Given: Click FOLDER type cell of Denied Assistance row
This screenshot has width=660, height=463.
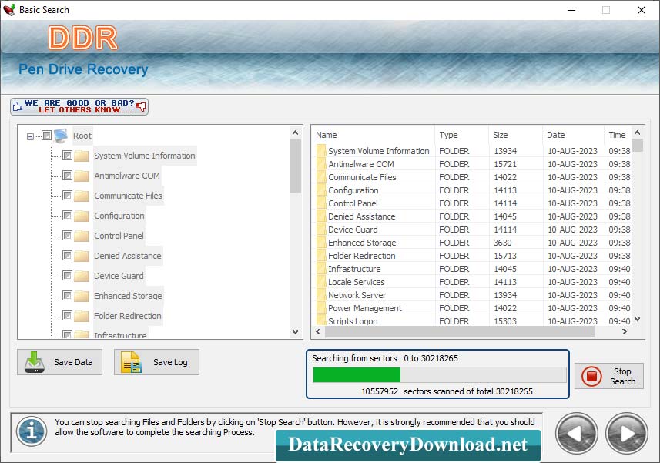Looking at the screenshot, I should (x=454, y=216).
